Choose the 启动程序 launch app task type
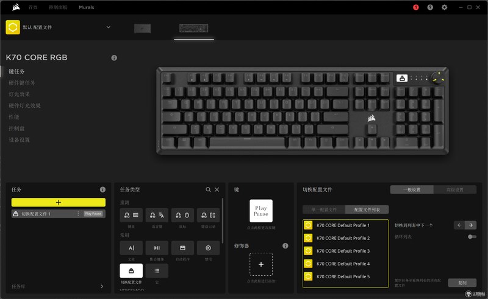The image size is (488, 299). coord(182,248)
